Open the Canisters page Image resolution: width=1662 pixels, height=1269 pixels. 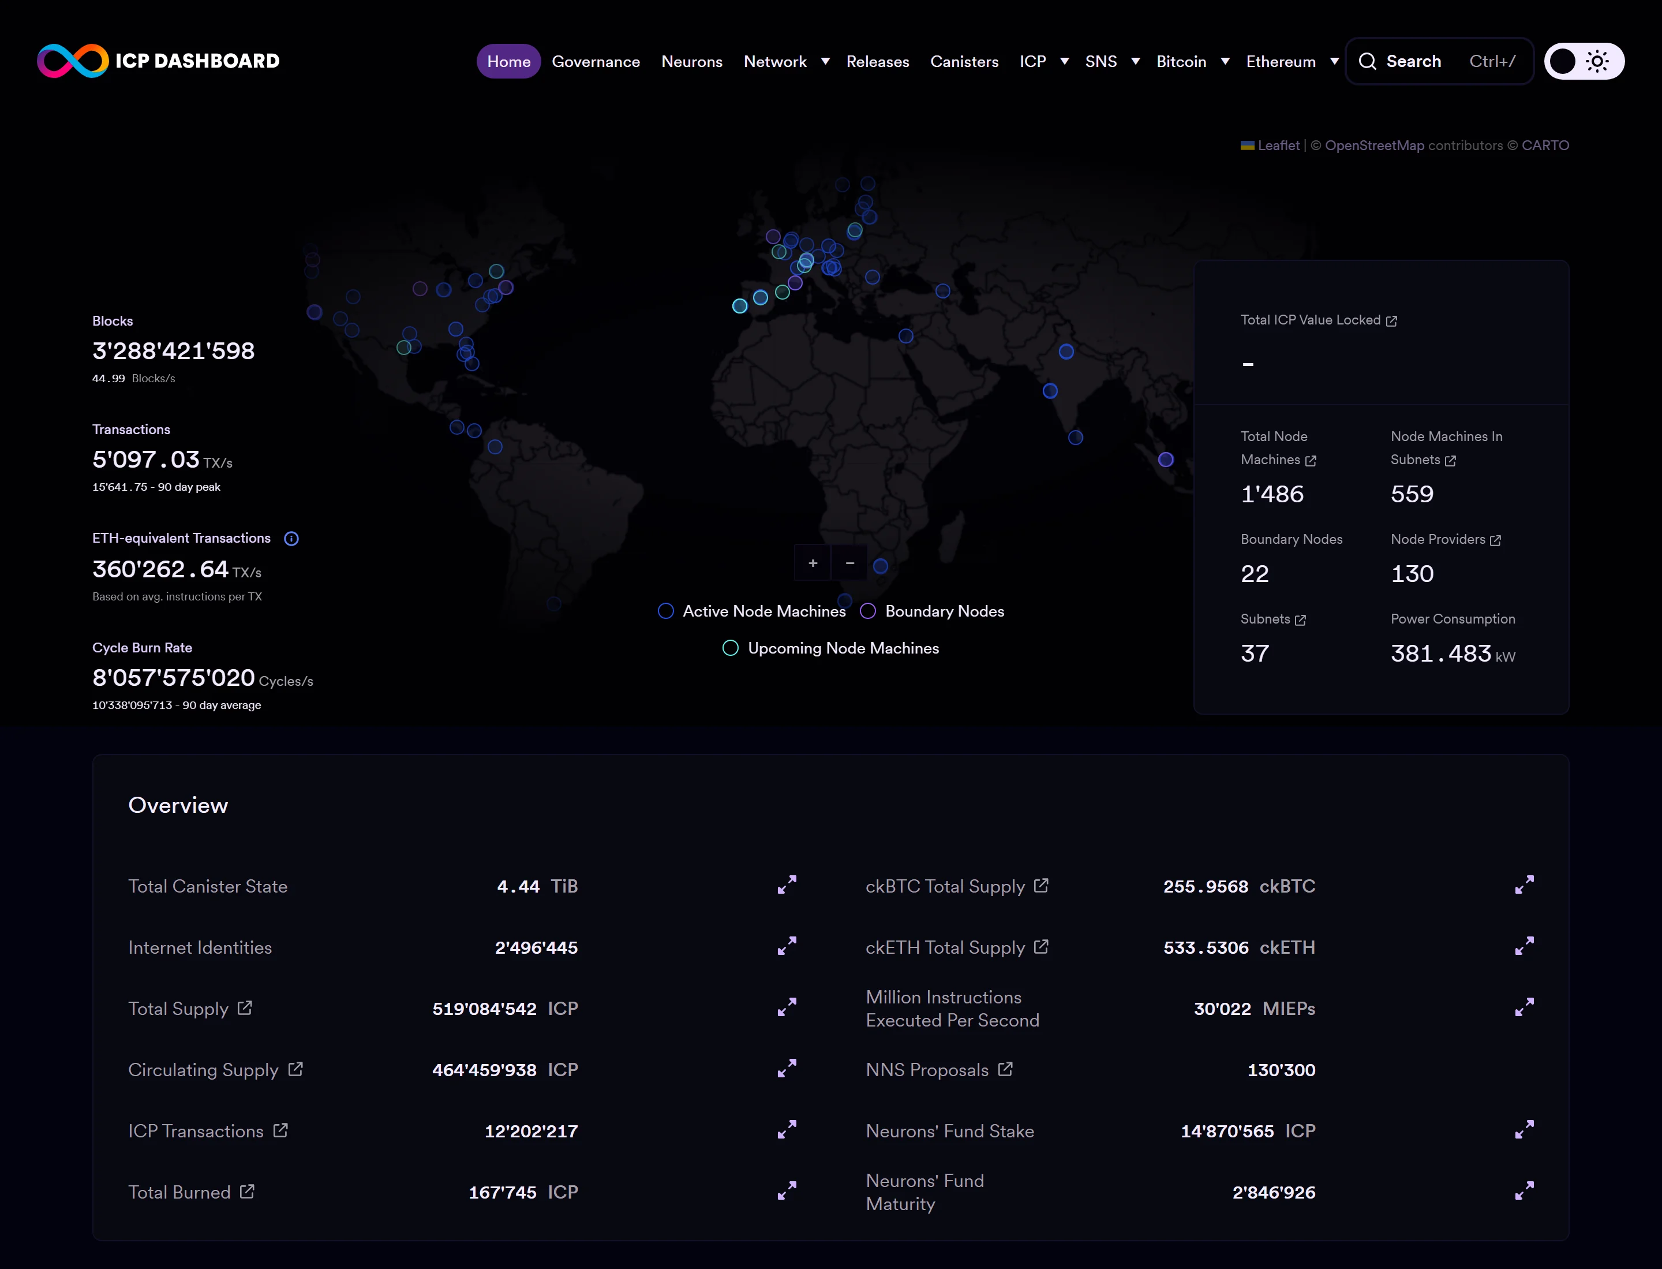pos(964,61)
